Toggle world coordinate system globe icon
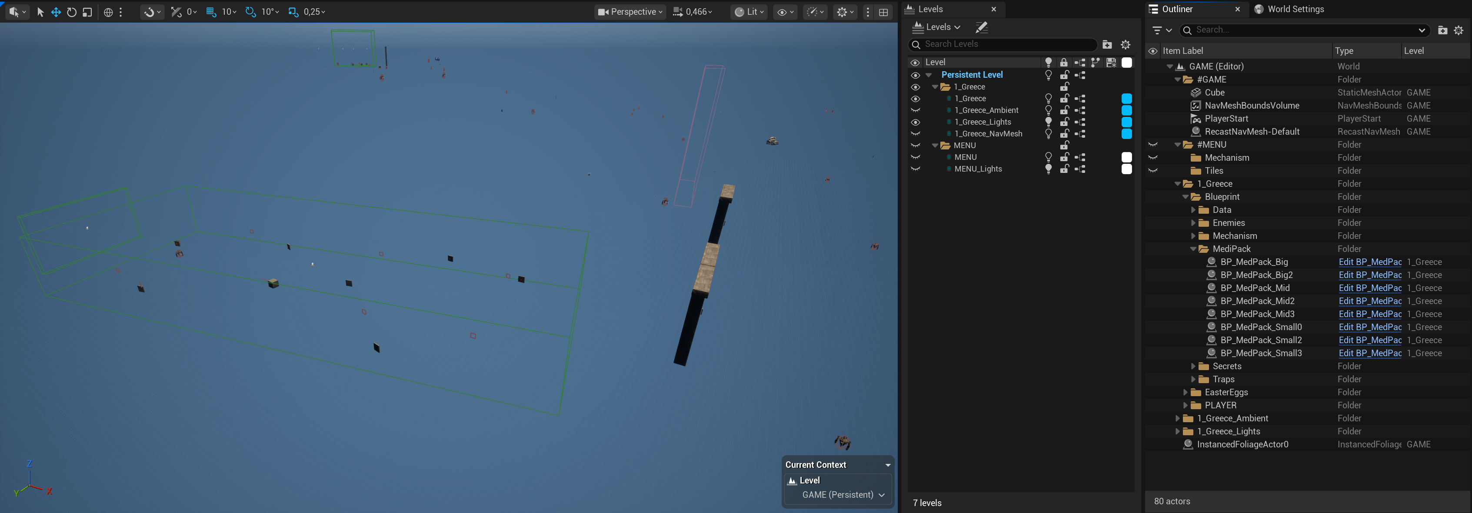This screenshot has height=513, width=1472. [x=108, y=12]
